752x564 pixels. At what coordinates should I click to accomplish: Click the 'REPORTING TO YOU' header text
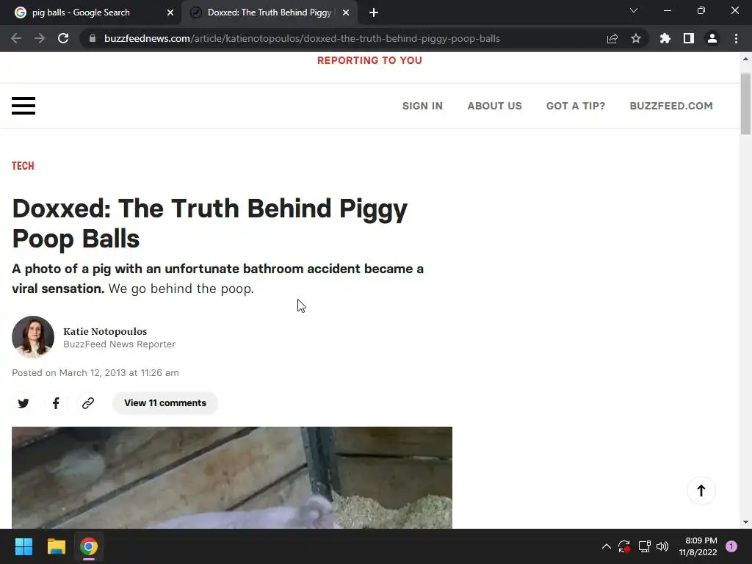(369, 60)
